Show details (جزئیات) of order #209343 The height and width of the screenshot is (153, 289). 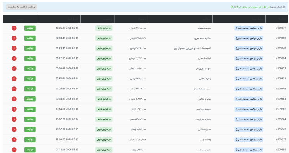[30, 48]
